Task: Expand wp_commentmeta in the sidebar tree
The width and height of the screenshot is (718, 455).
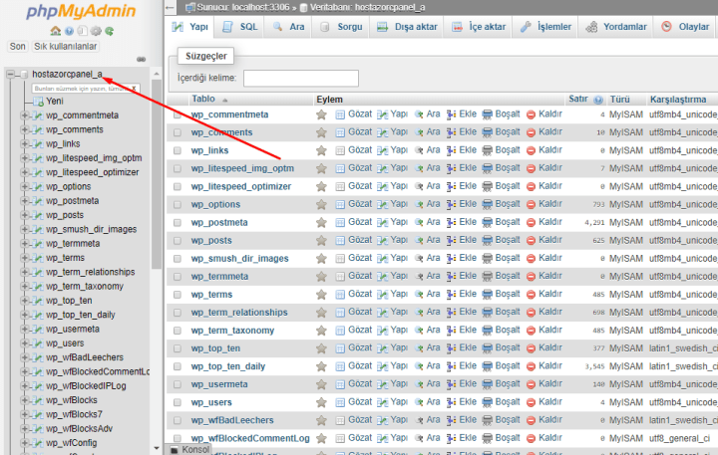Action: point(24,115)
